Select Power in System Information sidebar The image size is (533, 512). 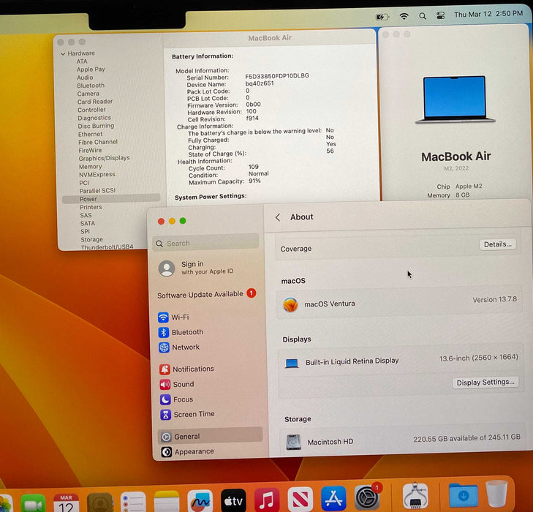click(x=111, y=199)
